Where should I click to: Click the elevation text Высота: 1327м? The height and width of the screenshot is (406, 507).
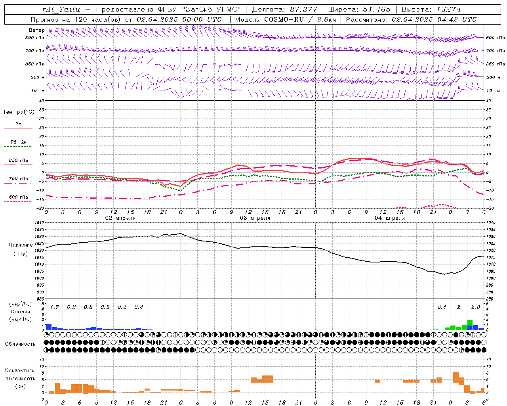coord(431,10)
